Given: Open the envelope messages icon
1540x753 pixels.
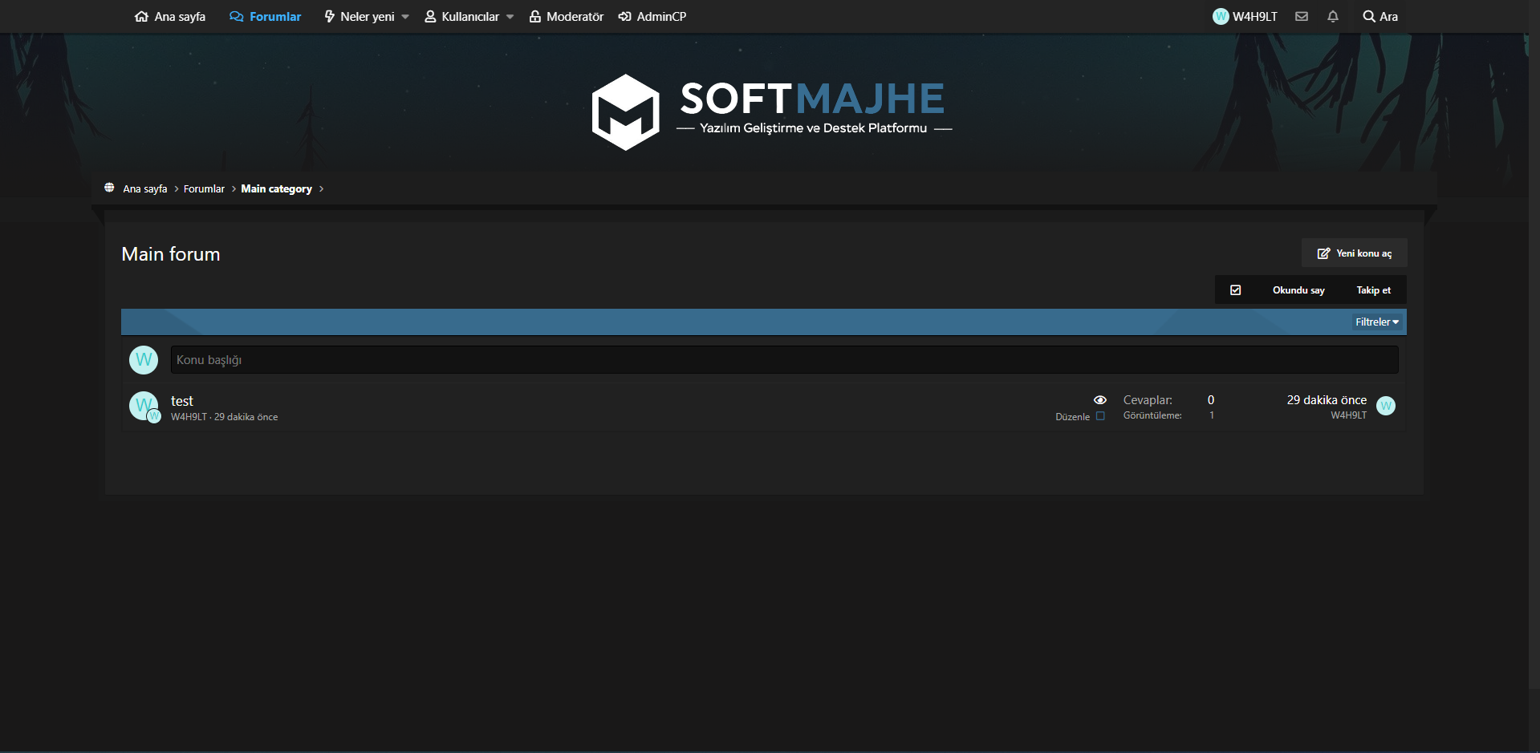Looking at the screenshot, I should [1301, 16].
